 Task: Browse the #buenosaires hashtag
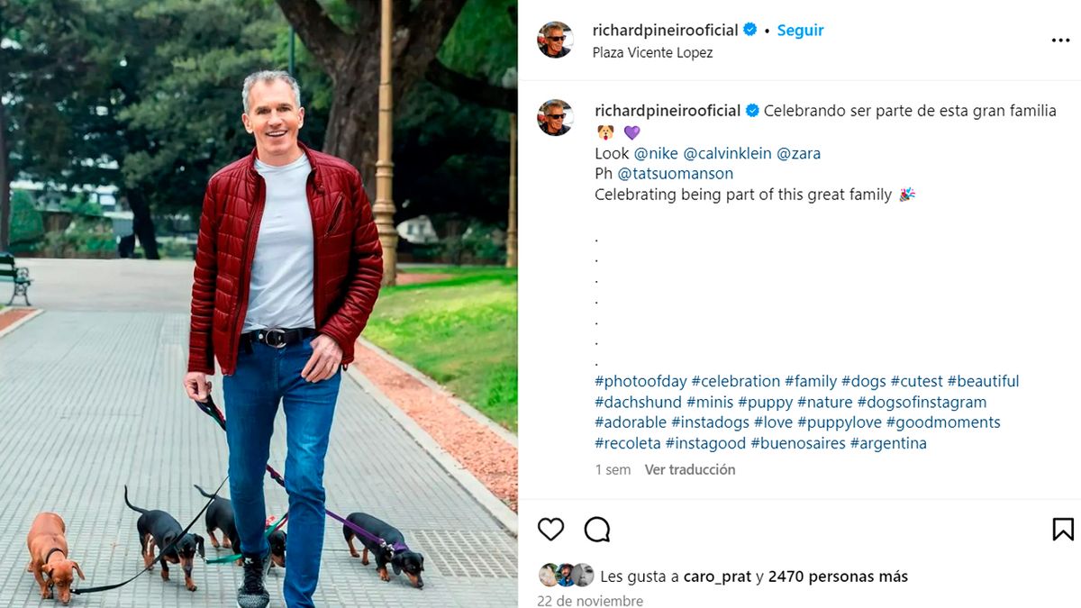tap(798, 443)
